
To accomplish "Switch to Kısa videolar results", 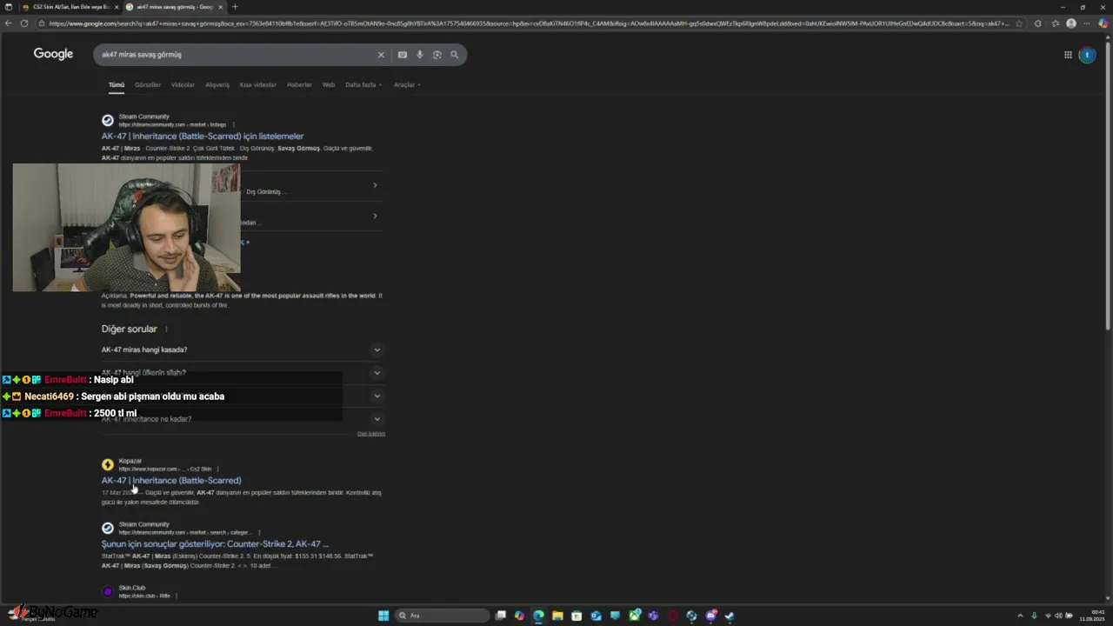I will pyautogui.click(x=258, y=84).
